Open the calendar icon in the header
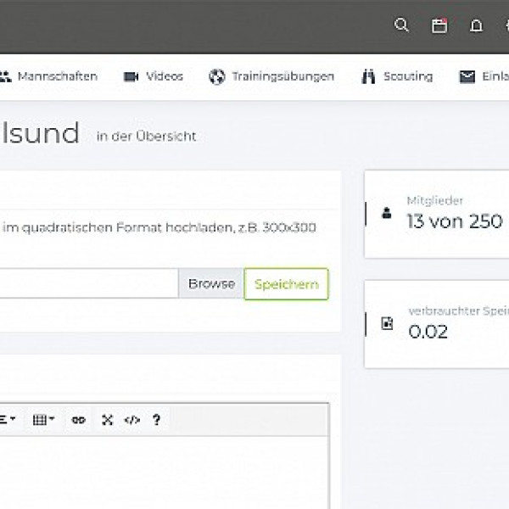Image resolution: width=509 pixels, height=509 pixels. pos(439,25)
